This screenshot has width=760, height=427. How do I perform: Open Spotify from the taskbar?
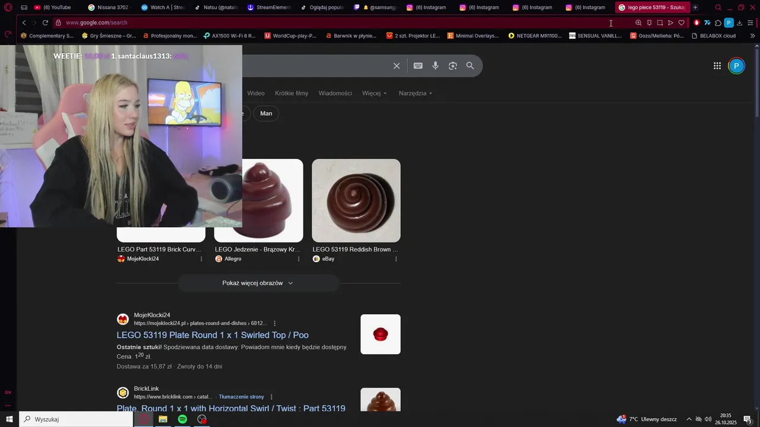point(182,419)
